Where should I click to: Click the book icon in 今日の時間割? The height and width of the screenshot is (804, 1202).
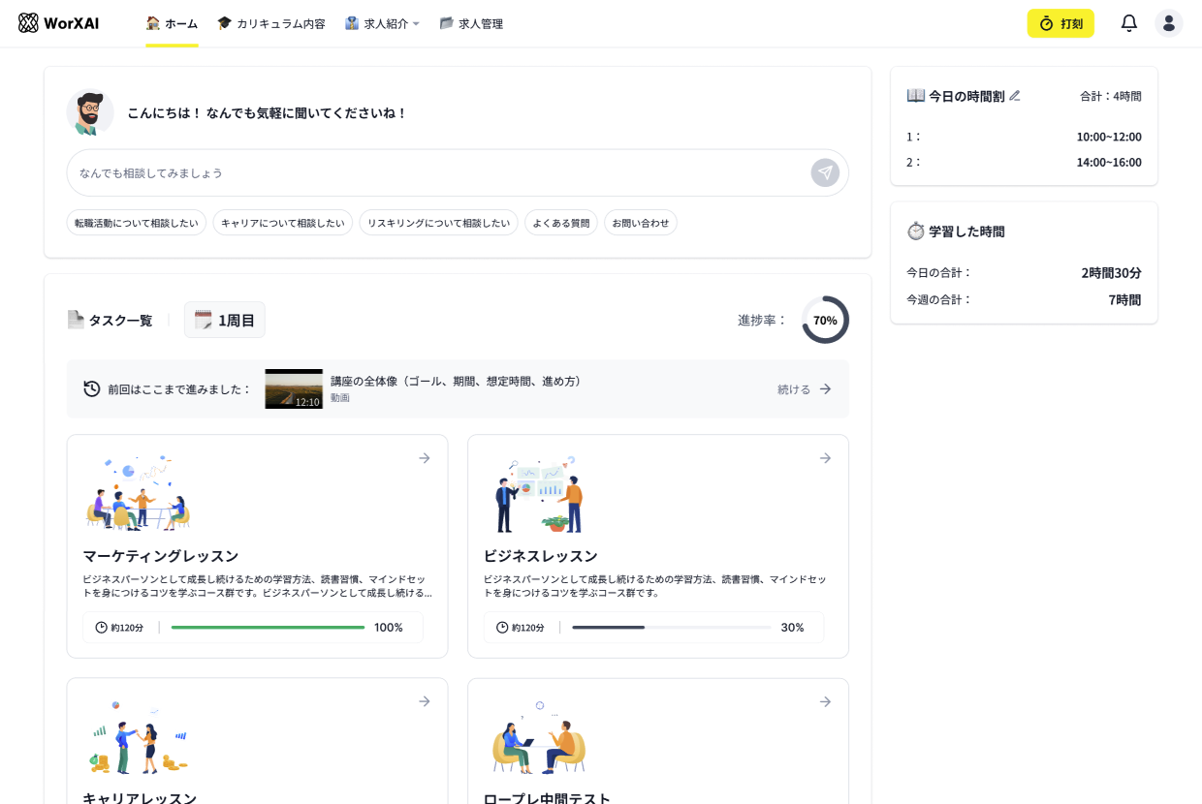coord(916,95)
